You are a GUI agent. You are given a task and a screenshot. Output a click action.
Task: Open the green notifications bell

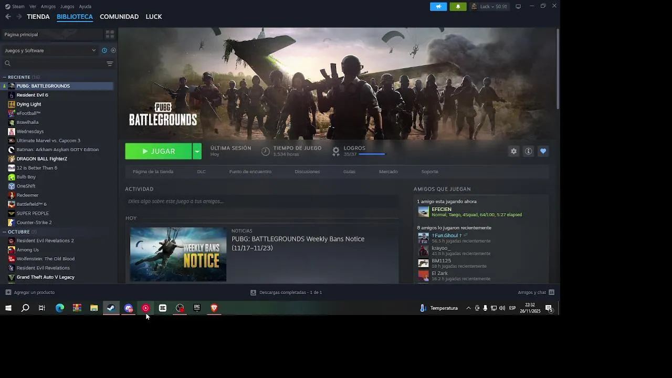[x=458, y=6]
